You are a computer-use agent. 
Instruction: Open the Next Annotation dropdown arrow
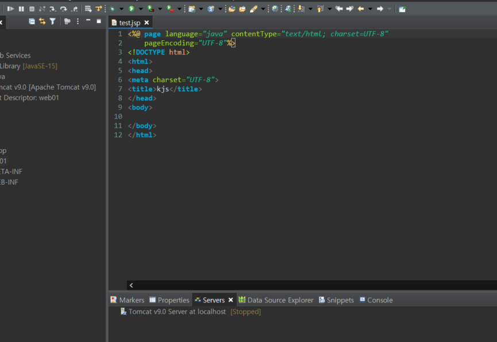(x=310, y=9)
